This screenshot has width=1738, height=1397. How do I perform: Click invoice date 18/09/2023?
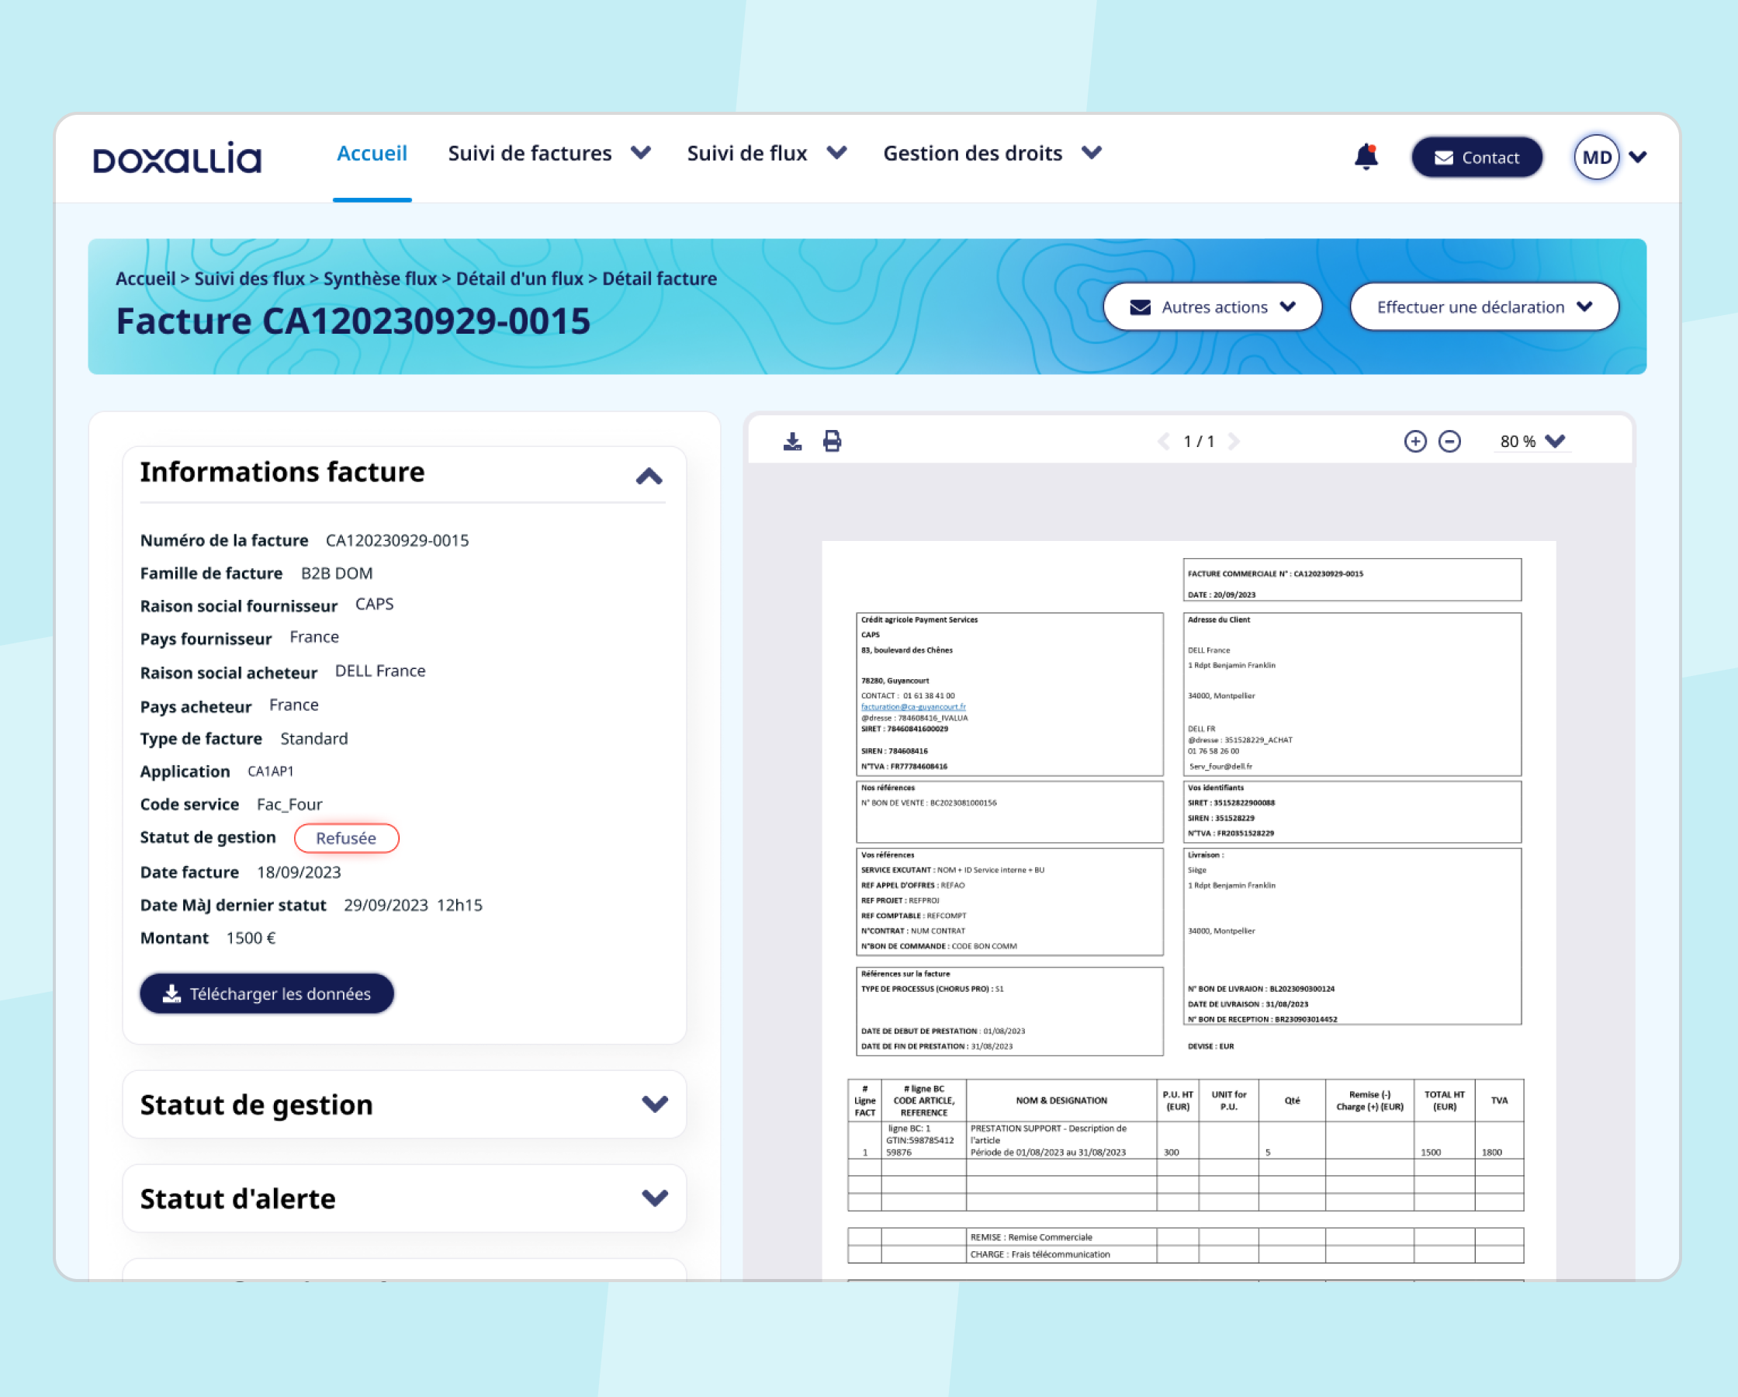click(298, 872)
